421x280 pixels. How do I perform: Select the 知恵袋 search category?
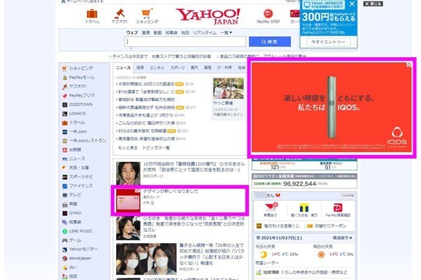pyautogui.click(x=171, y=33)
